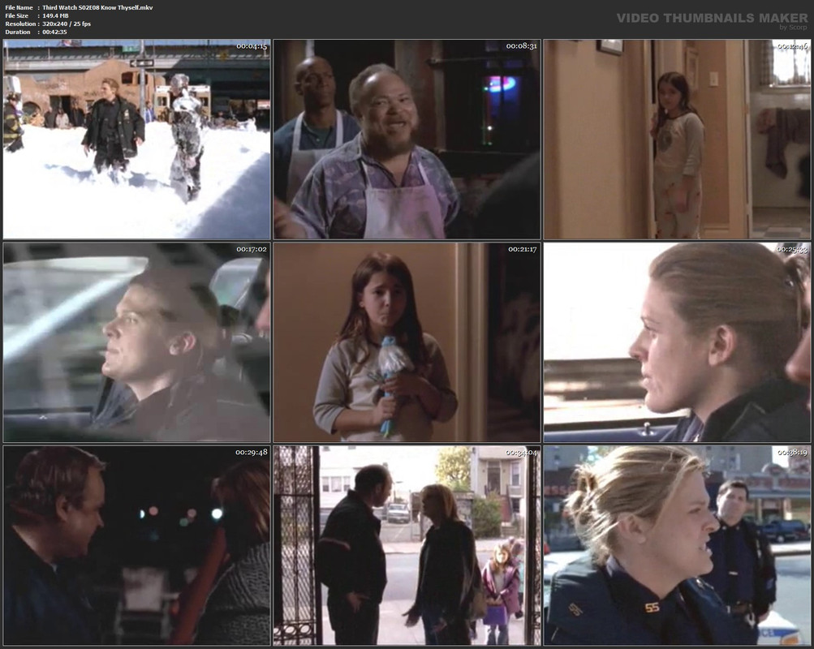This screenshot has height=649, width=814.
Task: Click the 'Resolution' label
Action: click(20, 24)
